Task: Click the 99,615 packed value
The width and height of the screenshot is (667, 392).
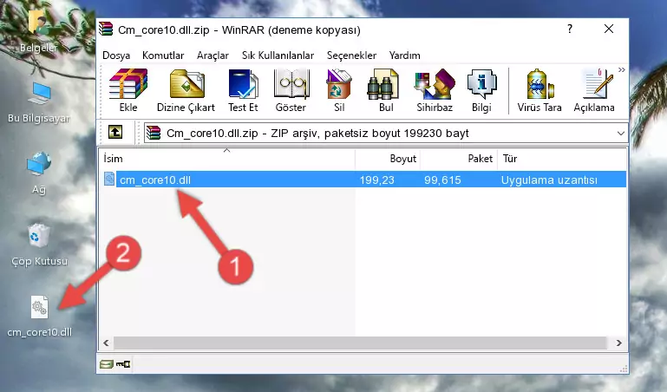Action: click(x=442, y=180)
